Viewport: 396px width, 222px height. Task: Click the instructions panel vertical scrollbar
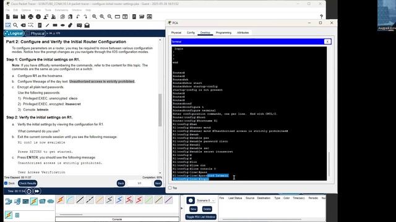(160, 110)
